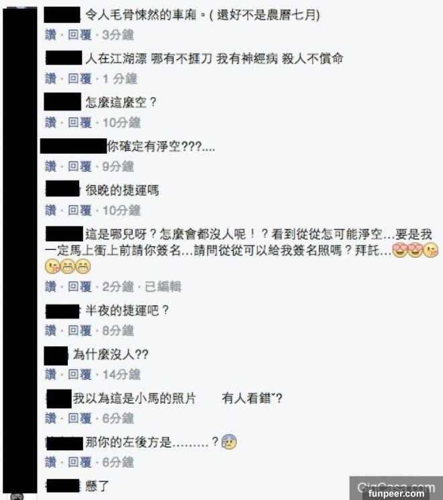Click 讚 under 為什麼沒人??
Viewport: 443px width, 500px height.
(x=50, y=374)
